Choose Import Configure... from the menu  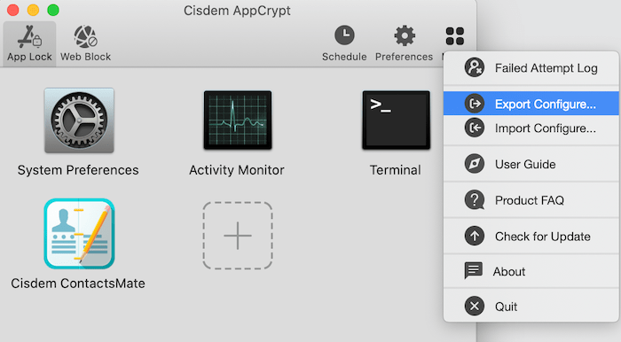(x=531, y=128)
